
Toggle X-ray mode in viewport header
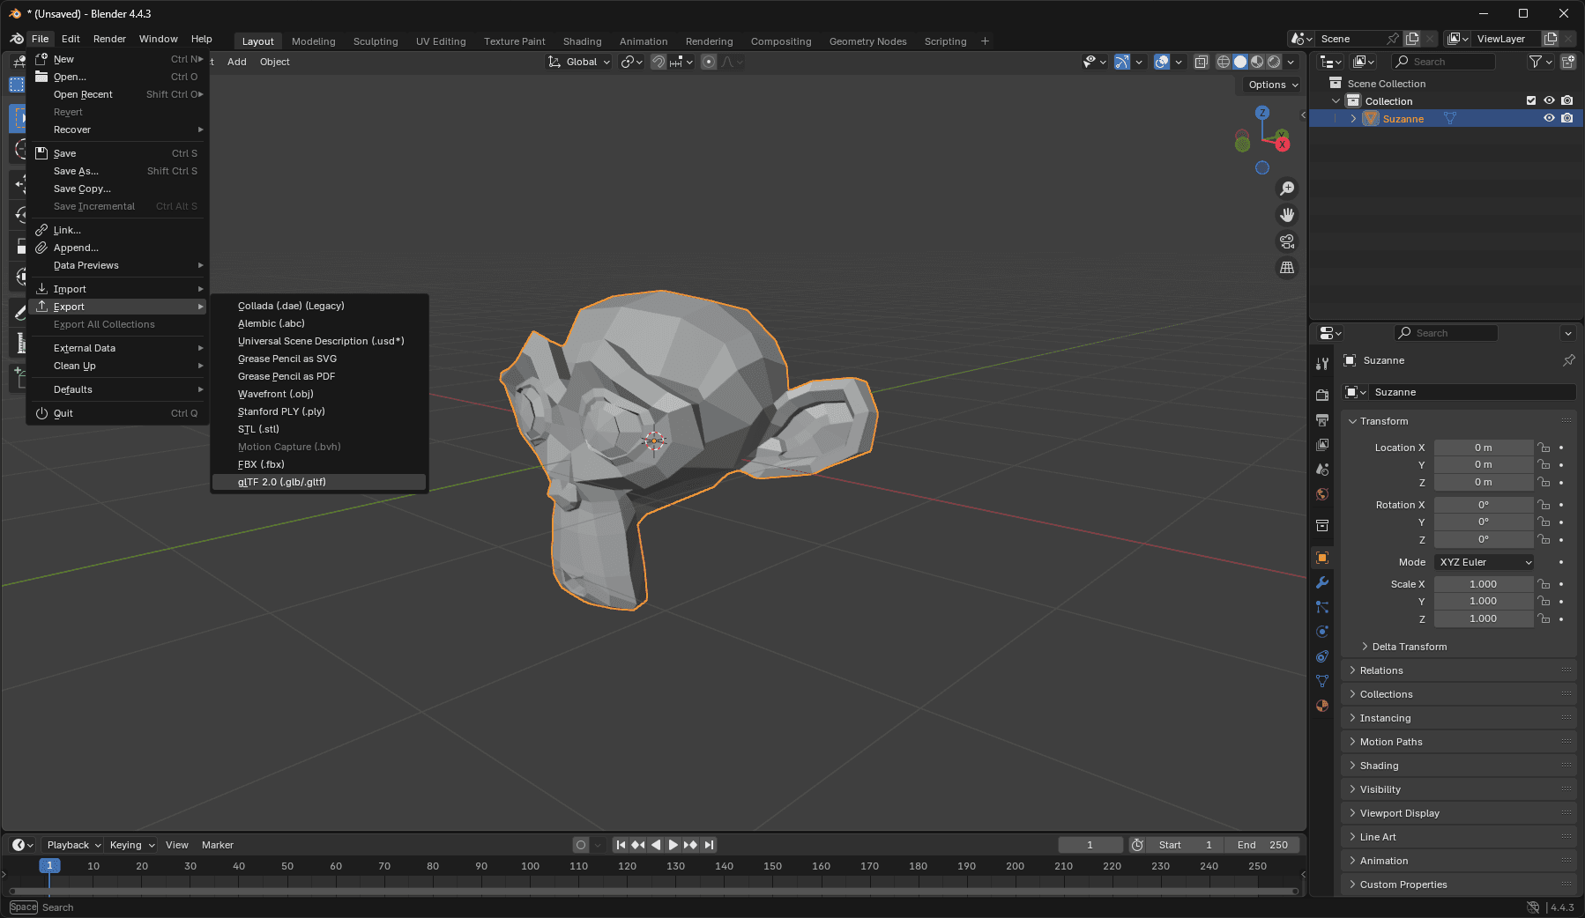click(x=1201, y=62)
